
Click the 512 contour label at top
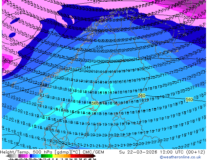pyautogui.click(x=96, y=2)
